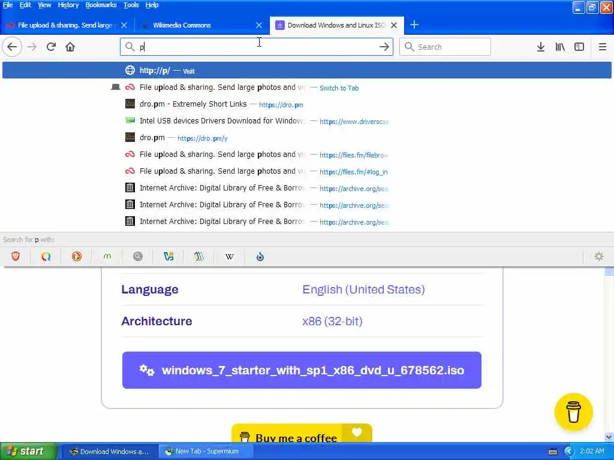Click the scrollbar down arrow
Screen dimensions: 614x460
pos(609,437)
